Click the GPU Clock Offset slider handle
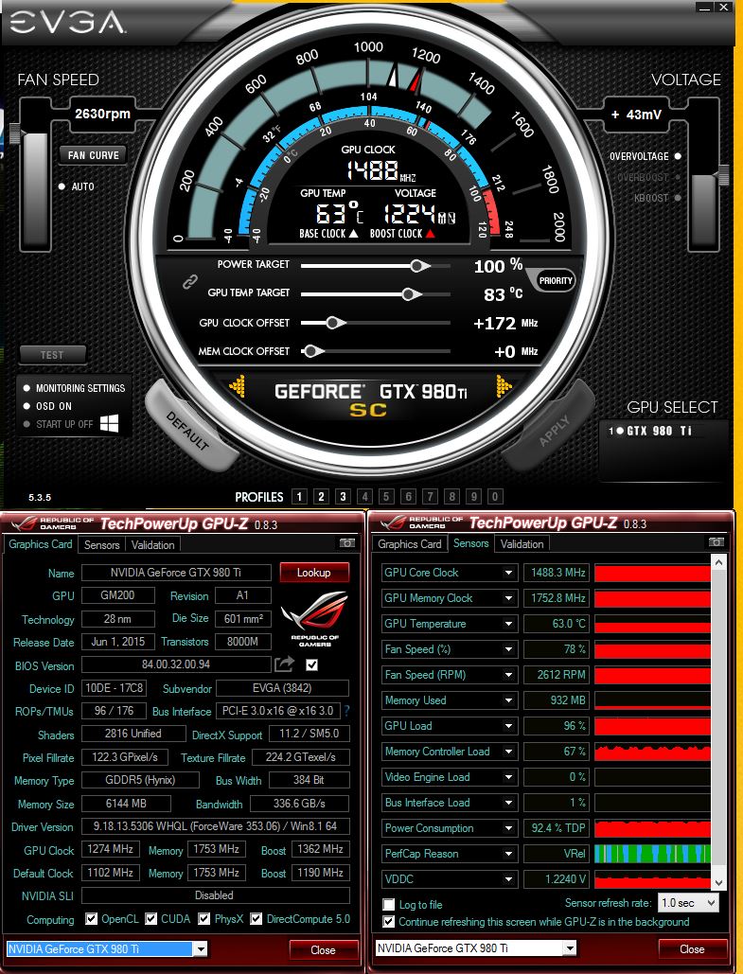The width and height of the screenshot is (743, 974). (335, 323)
